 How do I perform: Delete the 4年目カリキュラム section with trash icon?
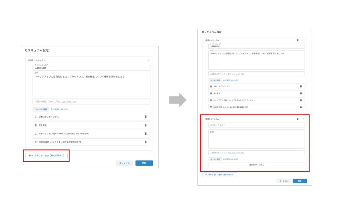298,119
